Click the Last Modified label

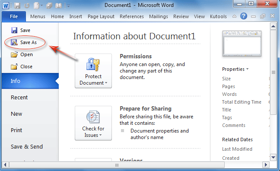pos(237,149)
